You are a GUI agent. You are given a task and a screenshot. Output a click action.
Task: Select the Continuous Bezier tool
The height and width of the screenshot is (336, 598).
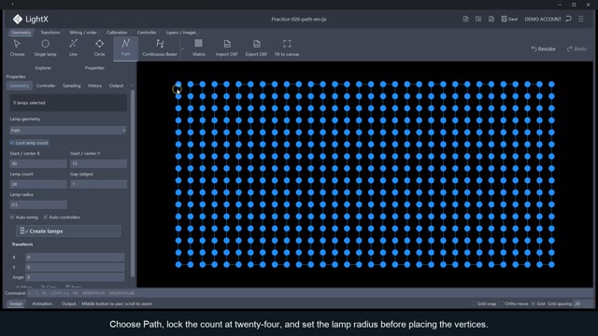pos(160,48)
